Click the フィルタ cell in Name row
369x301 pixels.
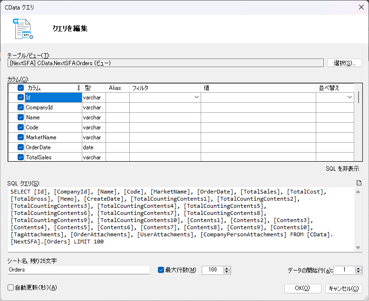tap(165, 117)
